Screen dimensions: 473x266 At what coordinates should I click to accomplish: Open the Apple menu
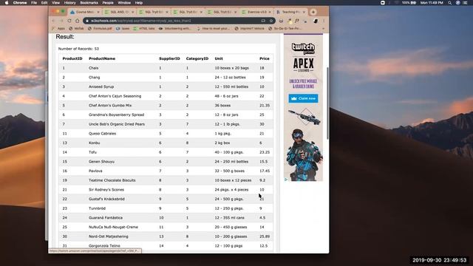point(7,3)
